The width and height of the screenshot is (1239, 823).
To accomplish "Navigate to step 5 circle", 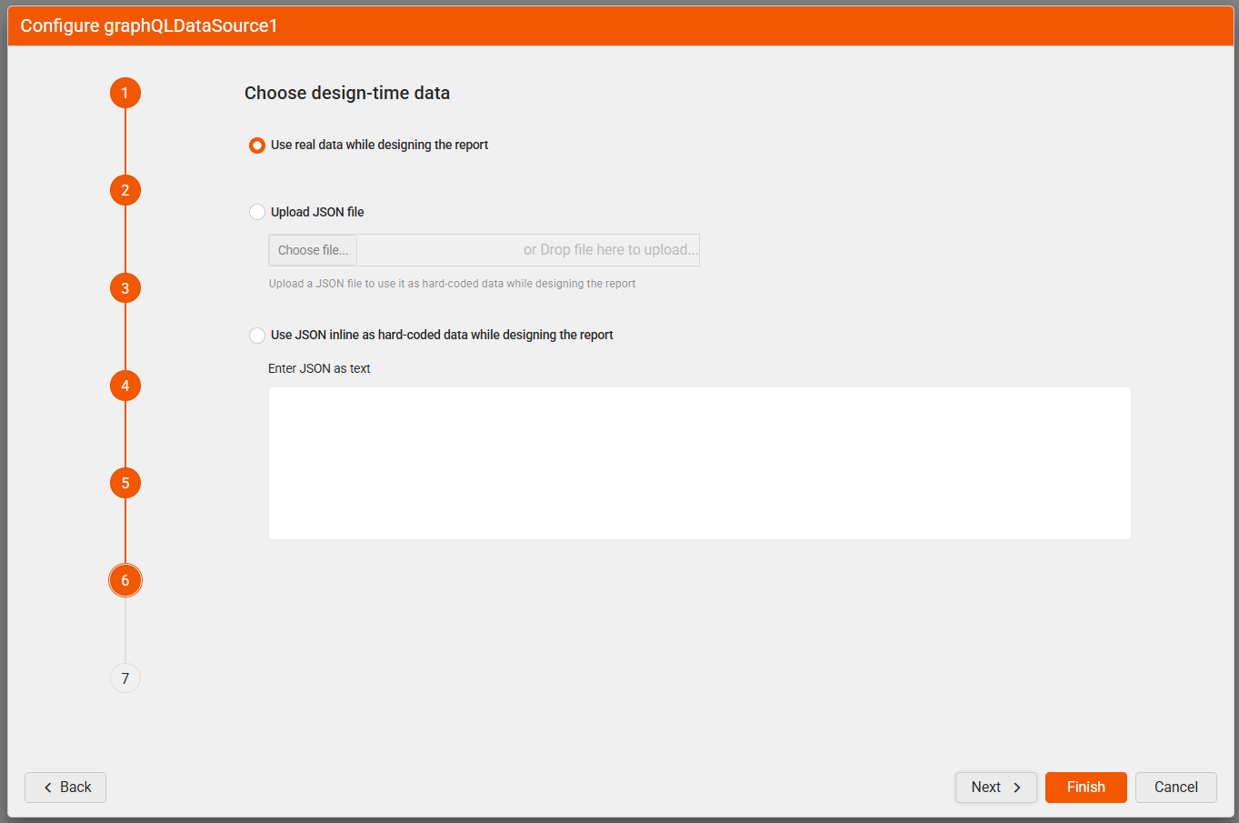I will tap(125, 483).
